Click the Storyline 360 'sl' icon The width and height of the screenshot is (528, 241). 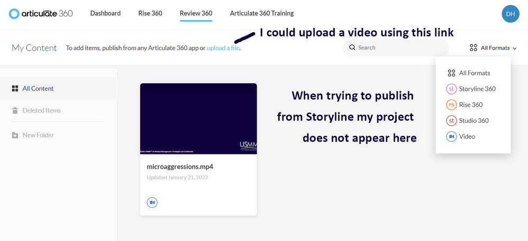click(451, 89)
